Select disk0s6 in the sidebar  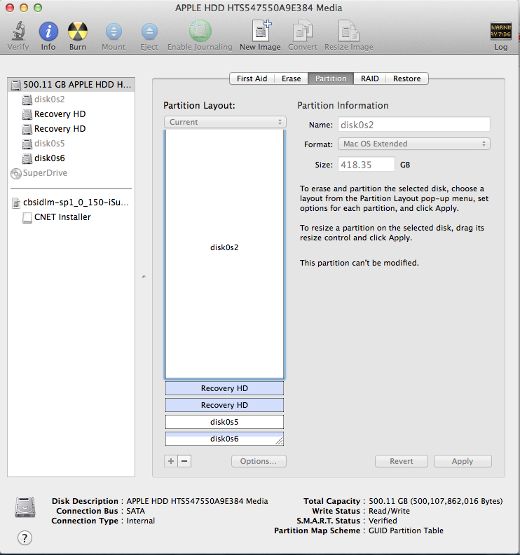click(71, 158)
